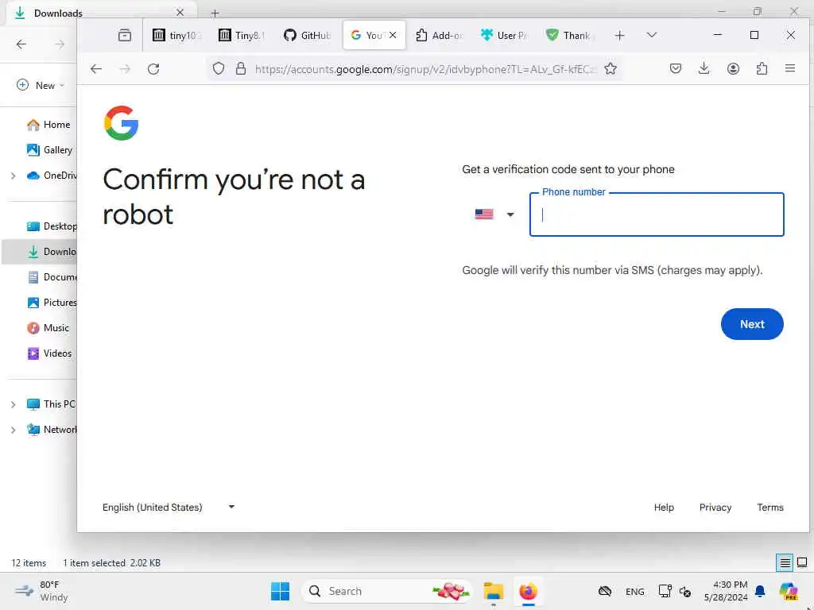Switch to the Tiny8.1 tab
The width and height of the screenshot is (814, 610).
242,35
